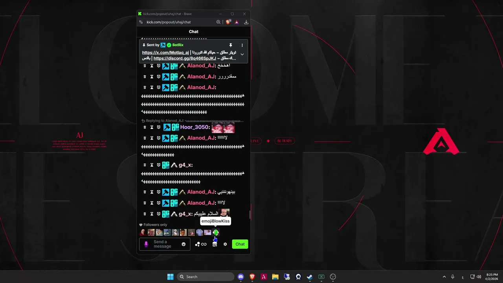
Task: Click the kick.com/popout/uhaj/chat address bar
Action: tap(169, 22)
